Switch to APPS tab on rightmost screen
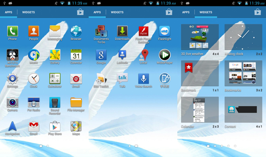The image size is (266, 157). point(186,12)
